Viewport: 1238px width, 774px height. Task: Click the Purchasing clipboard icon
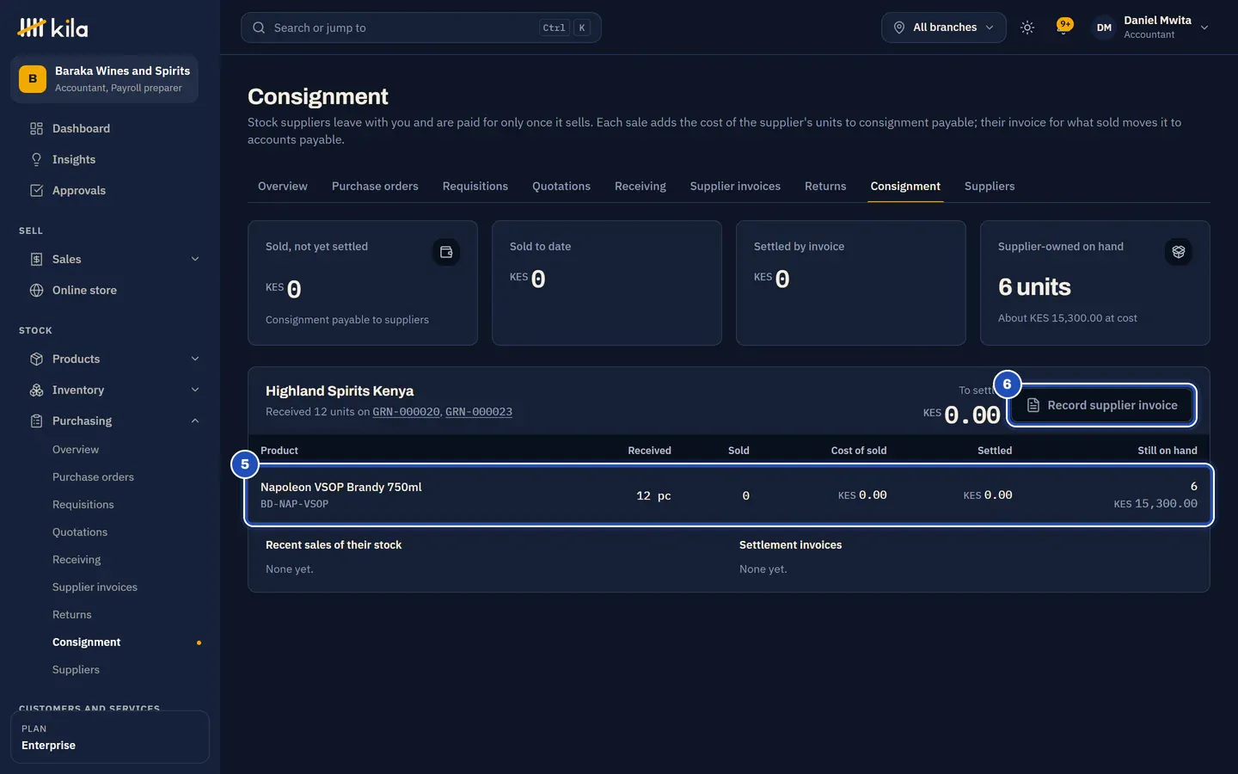tap(36, 421)
